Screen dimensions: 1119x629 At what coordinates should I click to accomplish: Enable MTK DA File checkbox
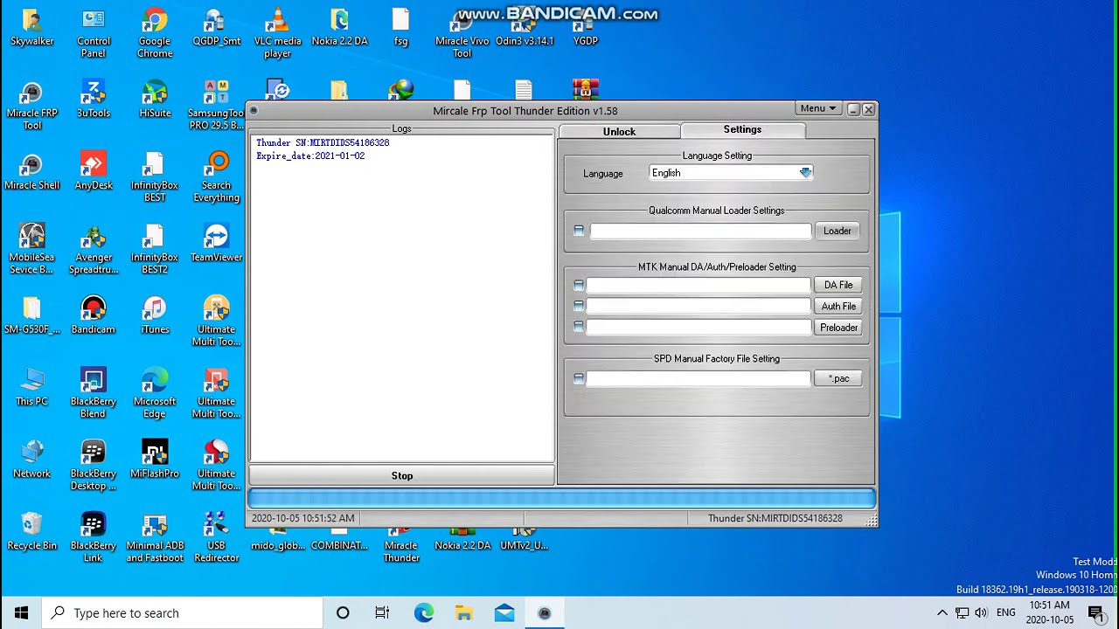coord(579,285)
